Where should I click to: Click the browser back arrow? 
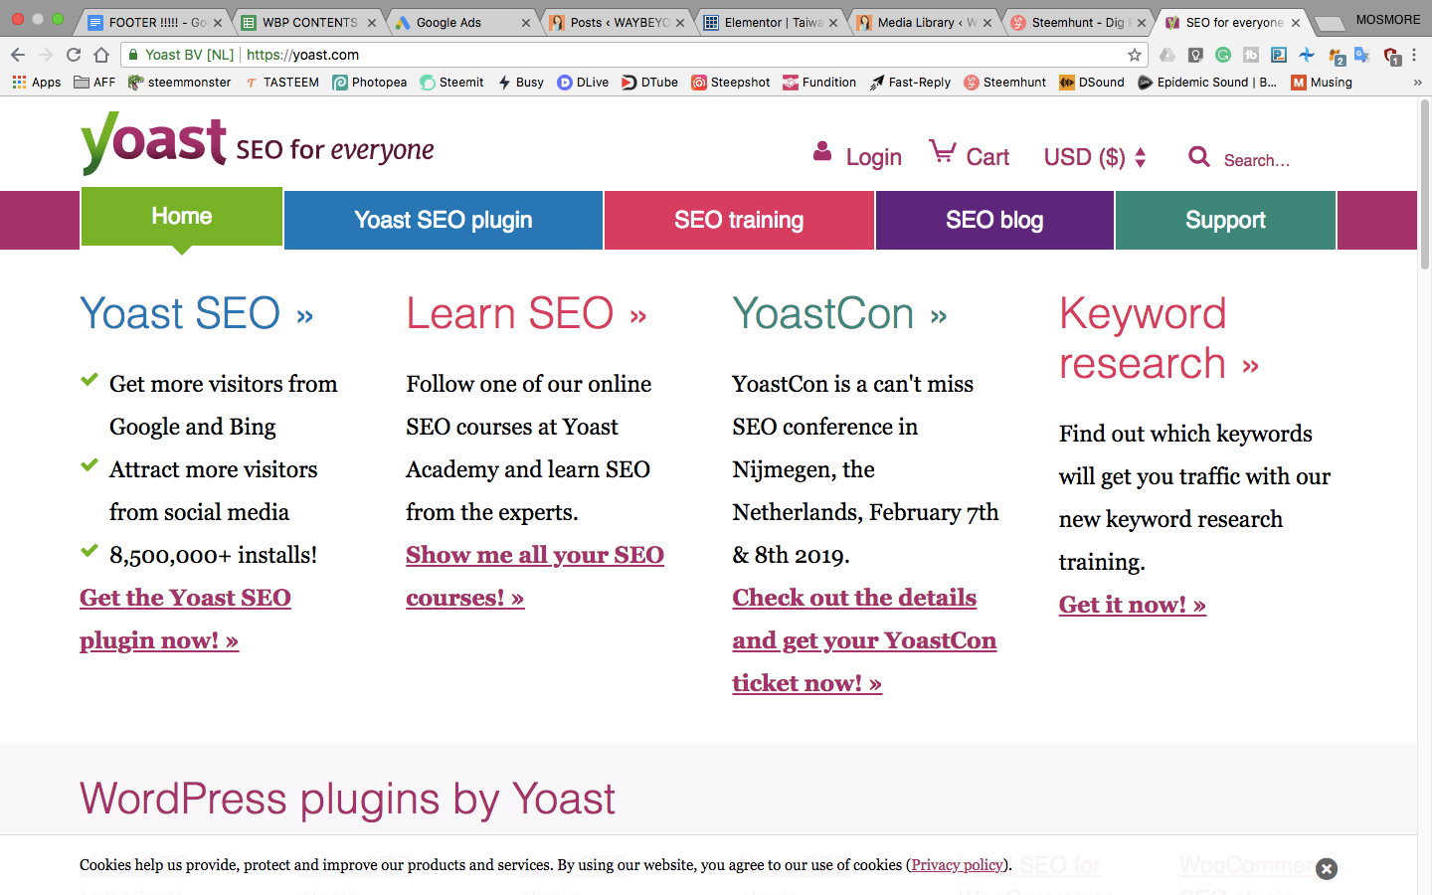pos(17,55)
